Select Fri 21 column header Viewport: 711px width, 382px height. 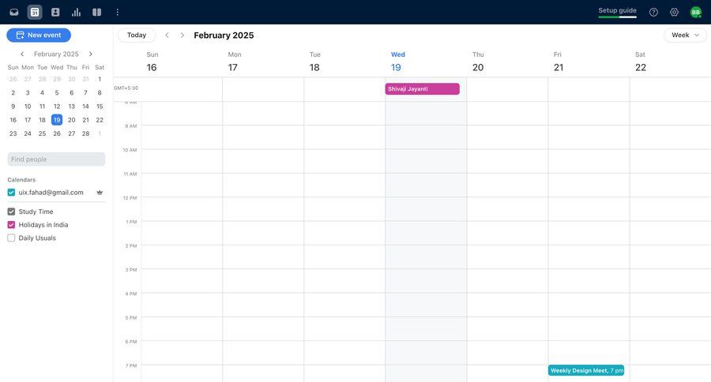click(559, 62)
